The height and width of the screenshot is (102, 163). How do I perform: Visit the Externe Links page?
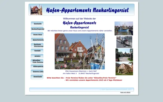[x=37, y=72]
